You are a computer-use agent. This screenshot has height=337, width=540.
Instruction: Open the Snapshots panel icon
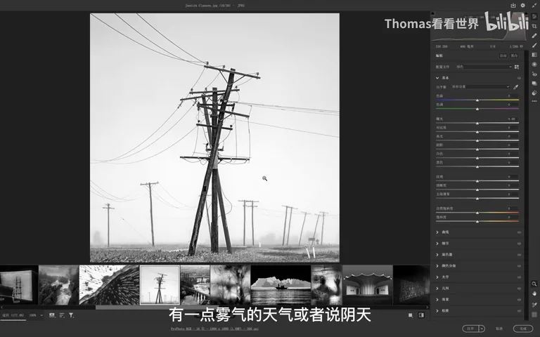(x=534, y=84)
